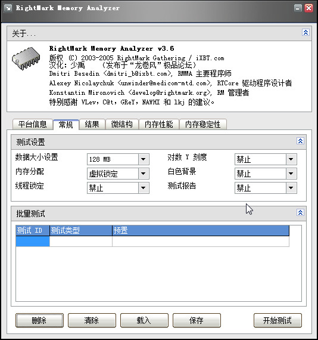Screen dimensions: 318x340
Task: Click the RightMark Memory Analyzer v3.6 heading
Action: click(112, 48)
